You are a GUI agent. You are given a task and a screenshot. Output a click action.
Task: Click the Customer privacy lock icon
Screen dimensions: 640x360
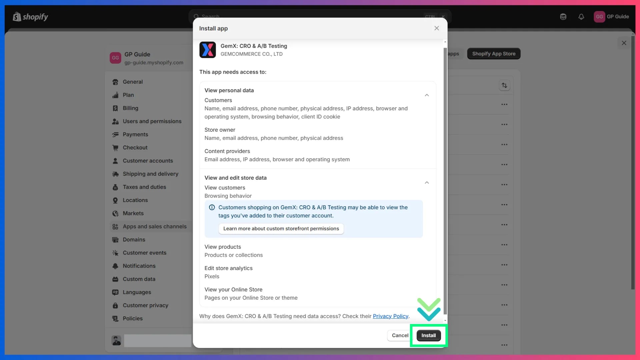pyautogui.click(x=115, y=305)
